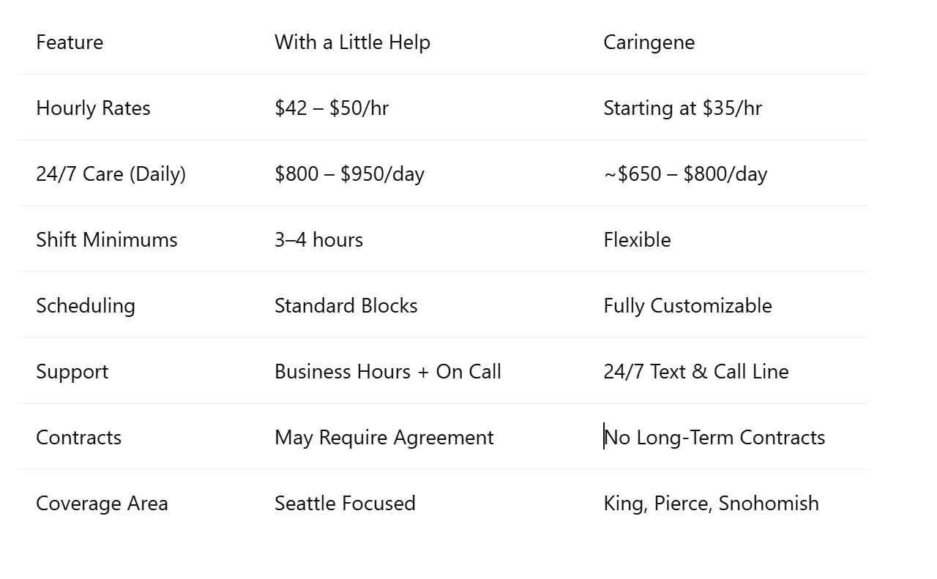Select the 'With a Little Help' column header
Viewport: 937px width, 579px height.
[x=352, y=42]
